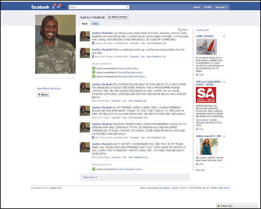
Task: Click mobile icon on May 28 4:03pm post
Action: [93, 56]
